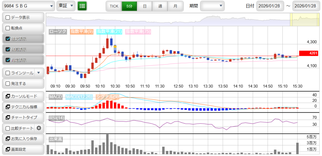Click お気に入り保存 to save favorites

(23, 138)
